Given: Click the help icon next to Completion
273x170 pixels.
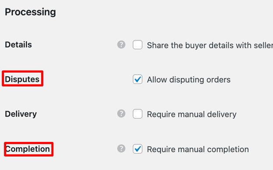Looking at the screenshot, I should pos(121,149).
